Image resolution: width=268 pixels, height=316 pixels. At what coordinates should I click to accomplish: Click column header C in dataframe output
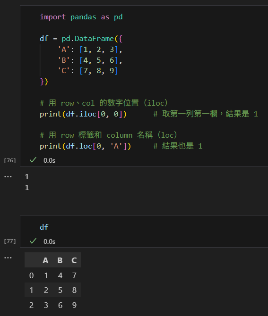(x=74, y=260)
